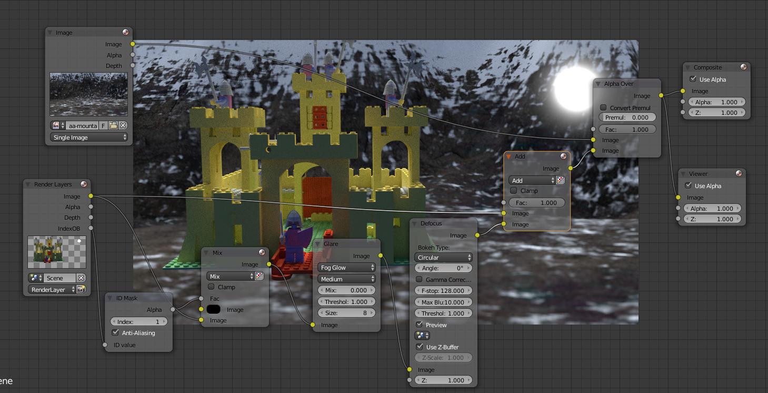The height and width of the screenshot is (393, 768).
Task: Collapse the Glare node triangle
Action: tap(318, 244)
